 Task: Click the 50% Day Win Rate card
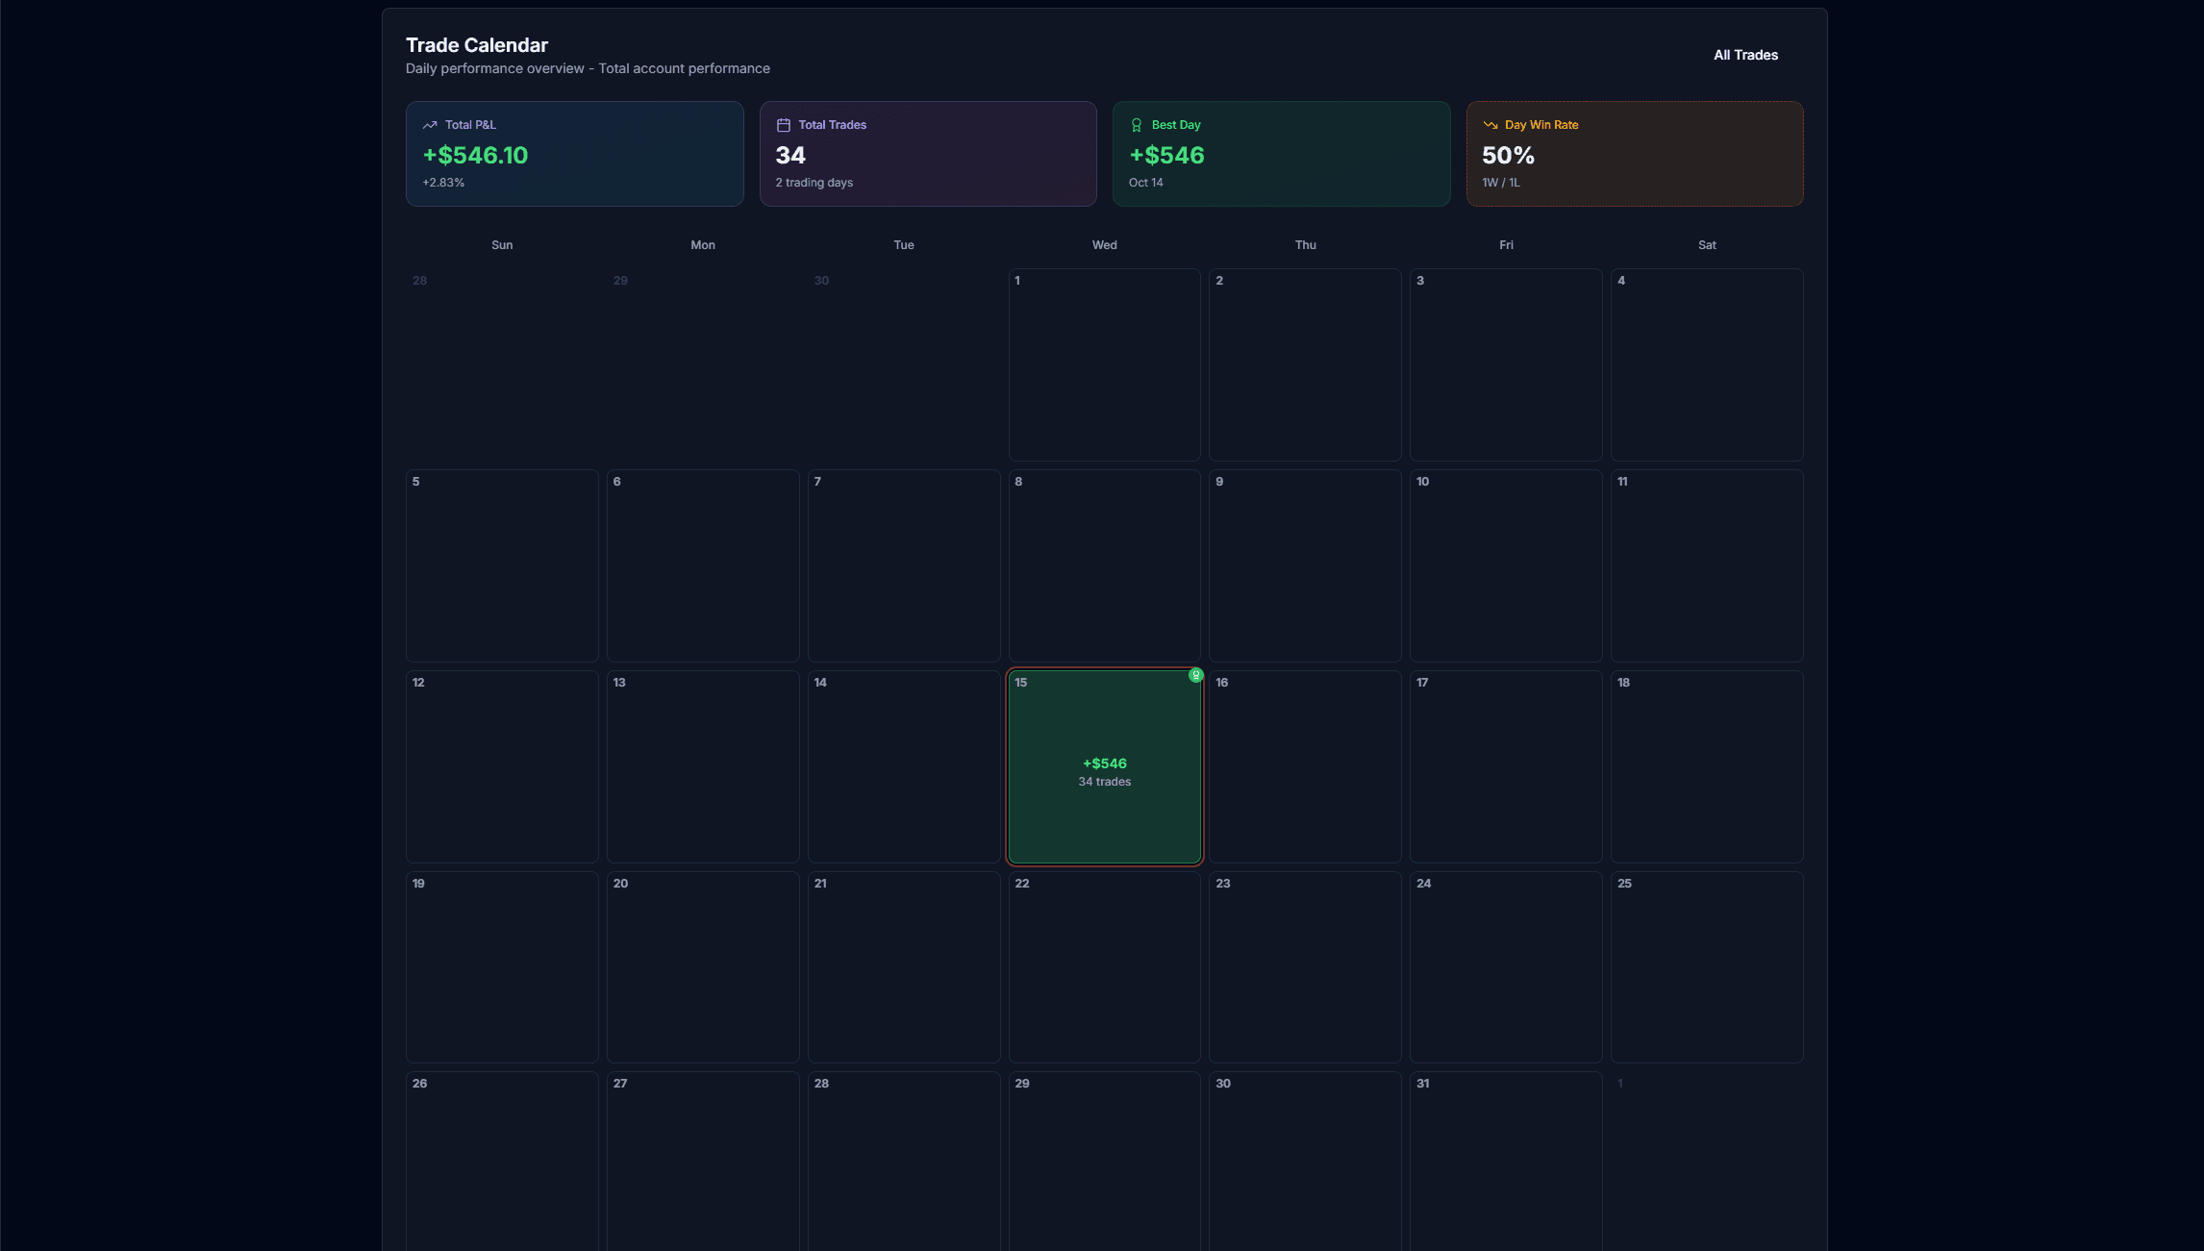pyautogui.click(x=1635, y=154)
